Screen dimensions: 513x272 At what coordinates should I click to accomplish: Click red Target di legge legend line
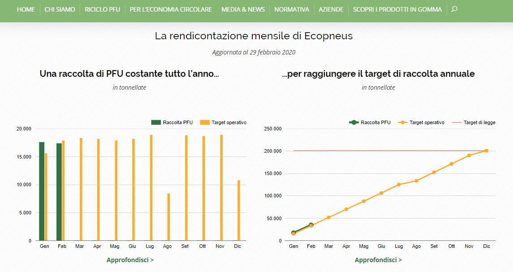click(457, 122)
